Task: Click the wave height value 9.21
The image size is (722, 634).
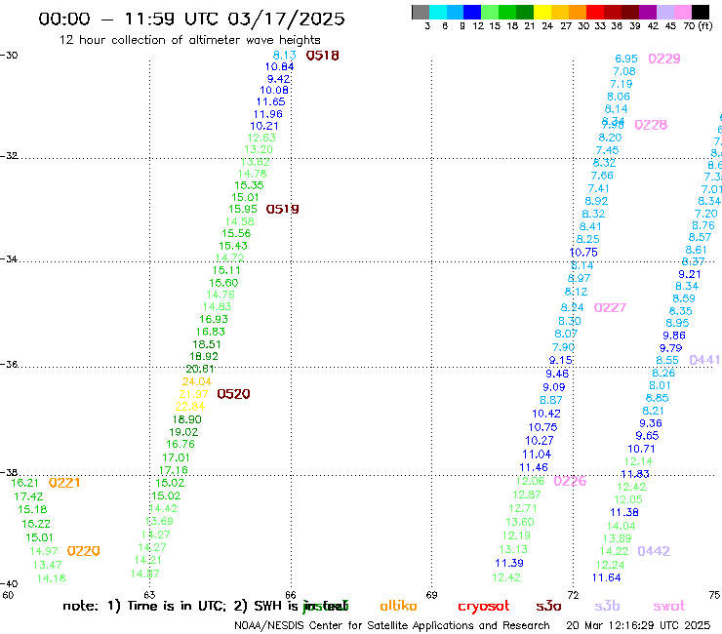Action: [x=690, y=274]
